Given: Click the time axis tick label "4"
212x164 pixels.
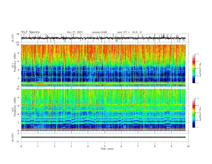Looking at the screenshot, I should [88, 146].
